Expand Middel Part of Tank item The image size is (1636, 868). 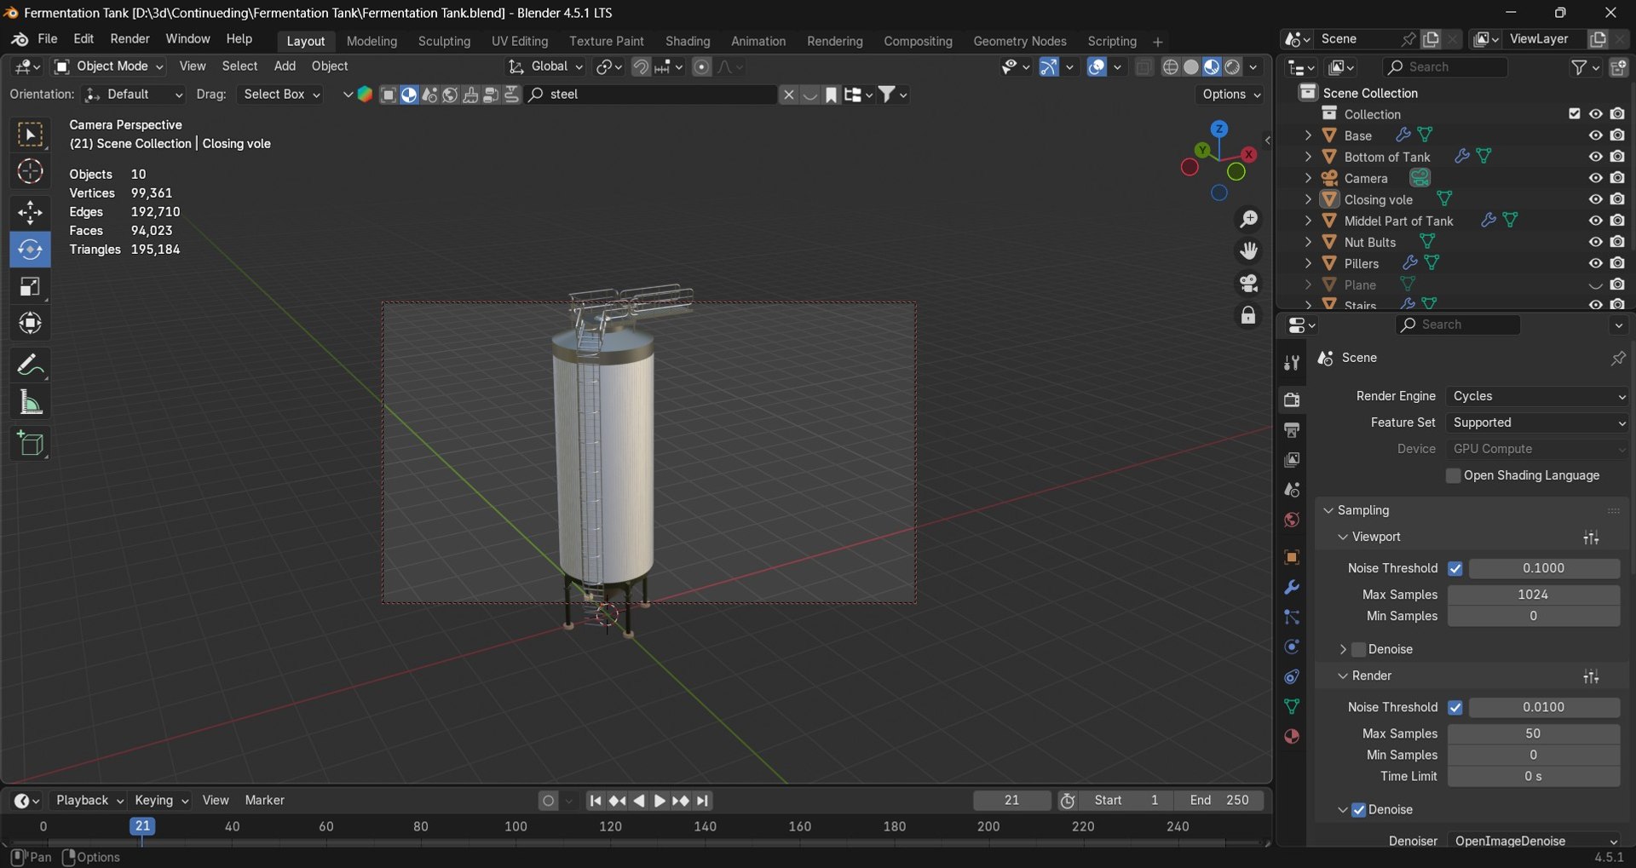click(1308, 221)
